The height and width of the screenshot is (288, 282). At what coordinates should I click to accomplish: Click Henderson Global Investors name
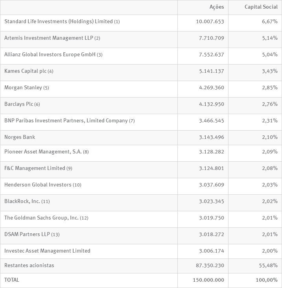point(38,185)
